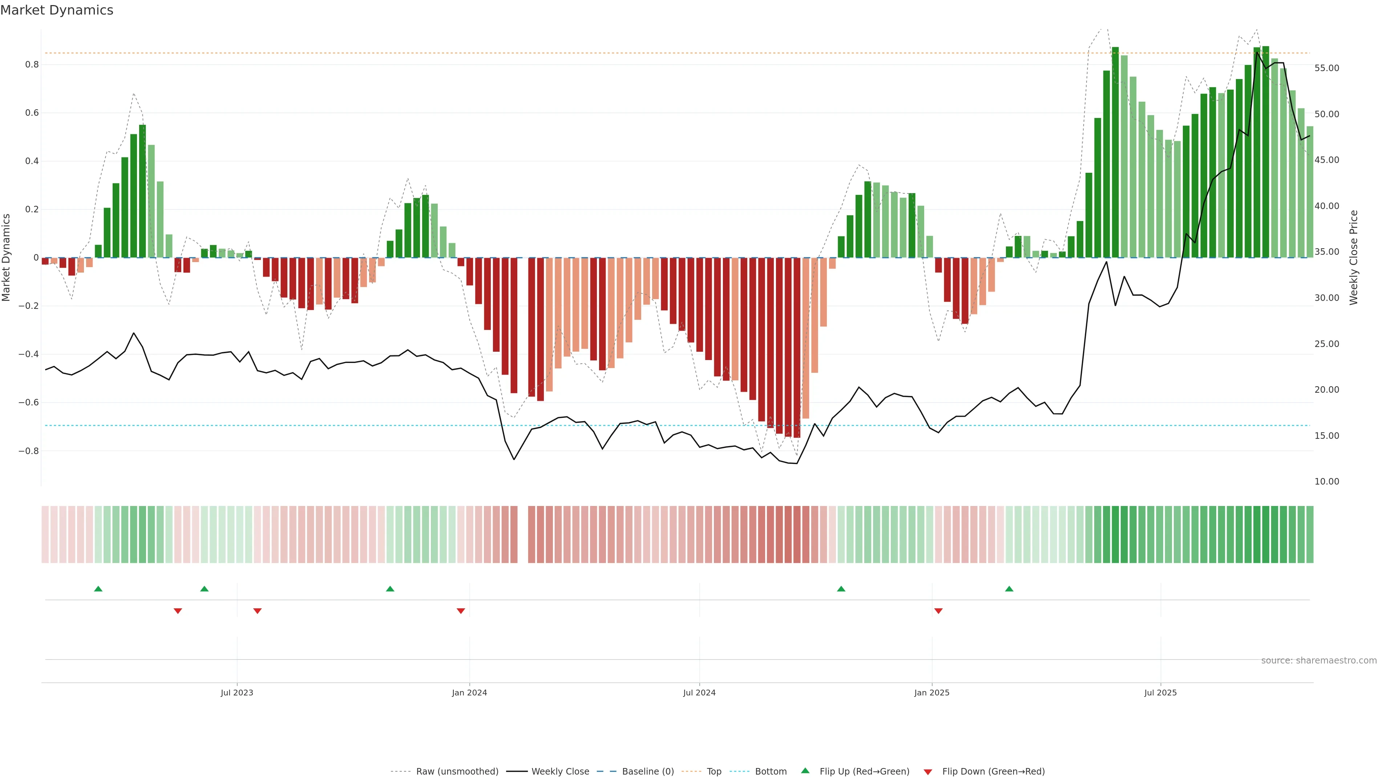The width and height of the screenshot is (1395, 784).
Task: Toggle the Weekly Close series in legend
Action: [x=560, y=772]
